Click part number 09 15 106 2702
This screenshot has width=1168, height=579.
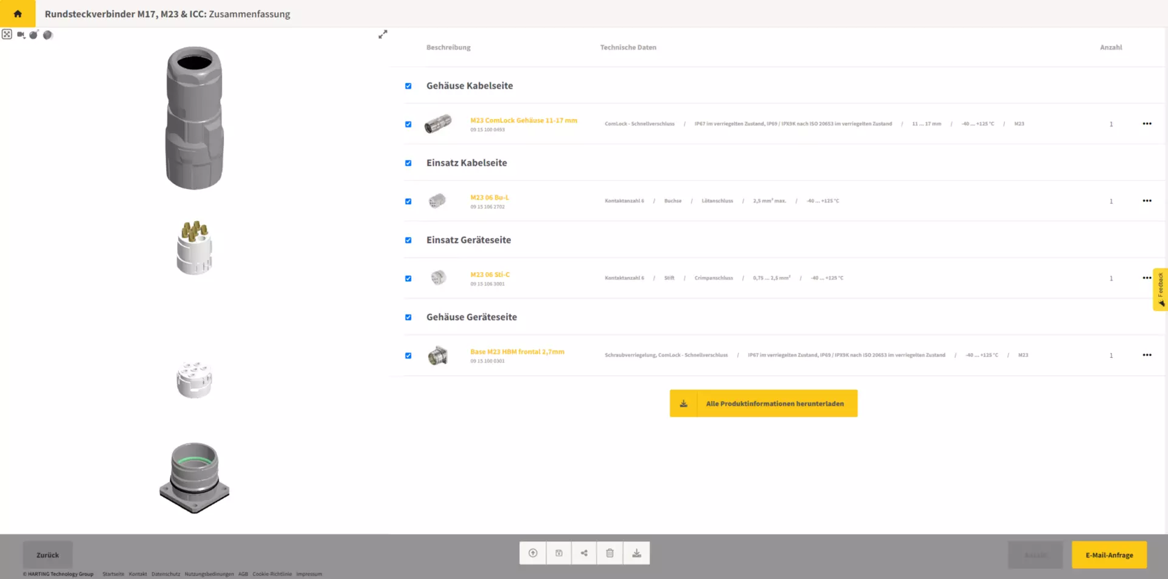coord(487,207)
